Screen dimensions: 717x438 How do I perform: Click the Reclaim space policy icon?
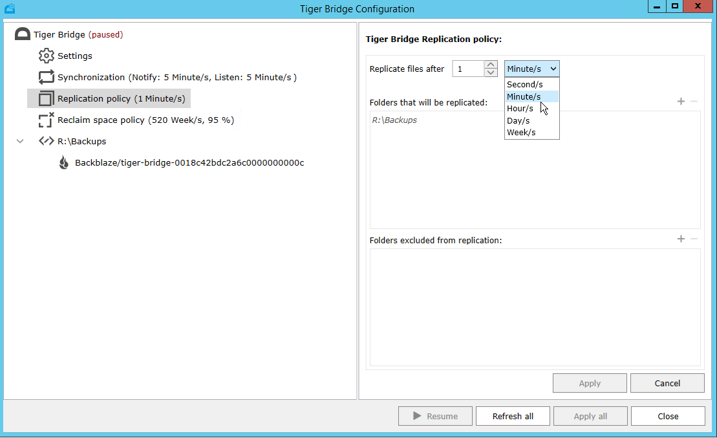(x=46, y=120)
